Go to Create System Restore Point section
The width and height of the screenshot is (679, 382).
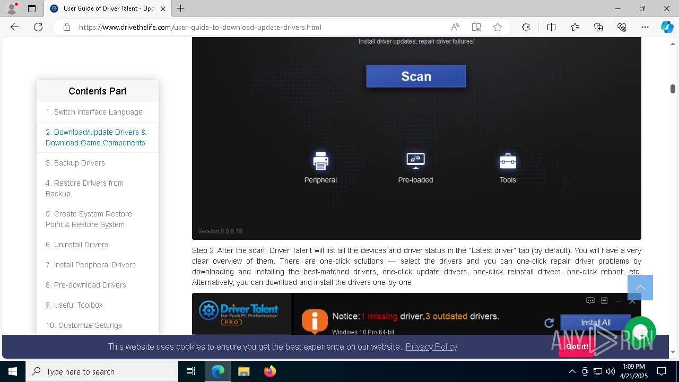(x=98, y=219)
